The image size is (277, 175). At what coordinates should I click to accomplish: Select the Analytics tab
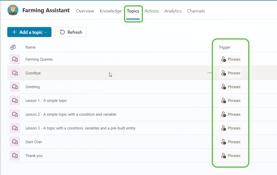[x=173, y=11]
